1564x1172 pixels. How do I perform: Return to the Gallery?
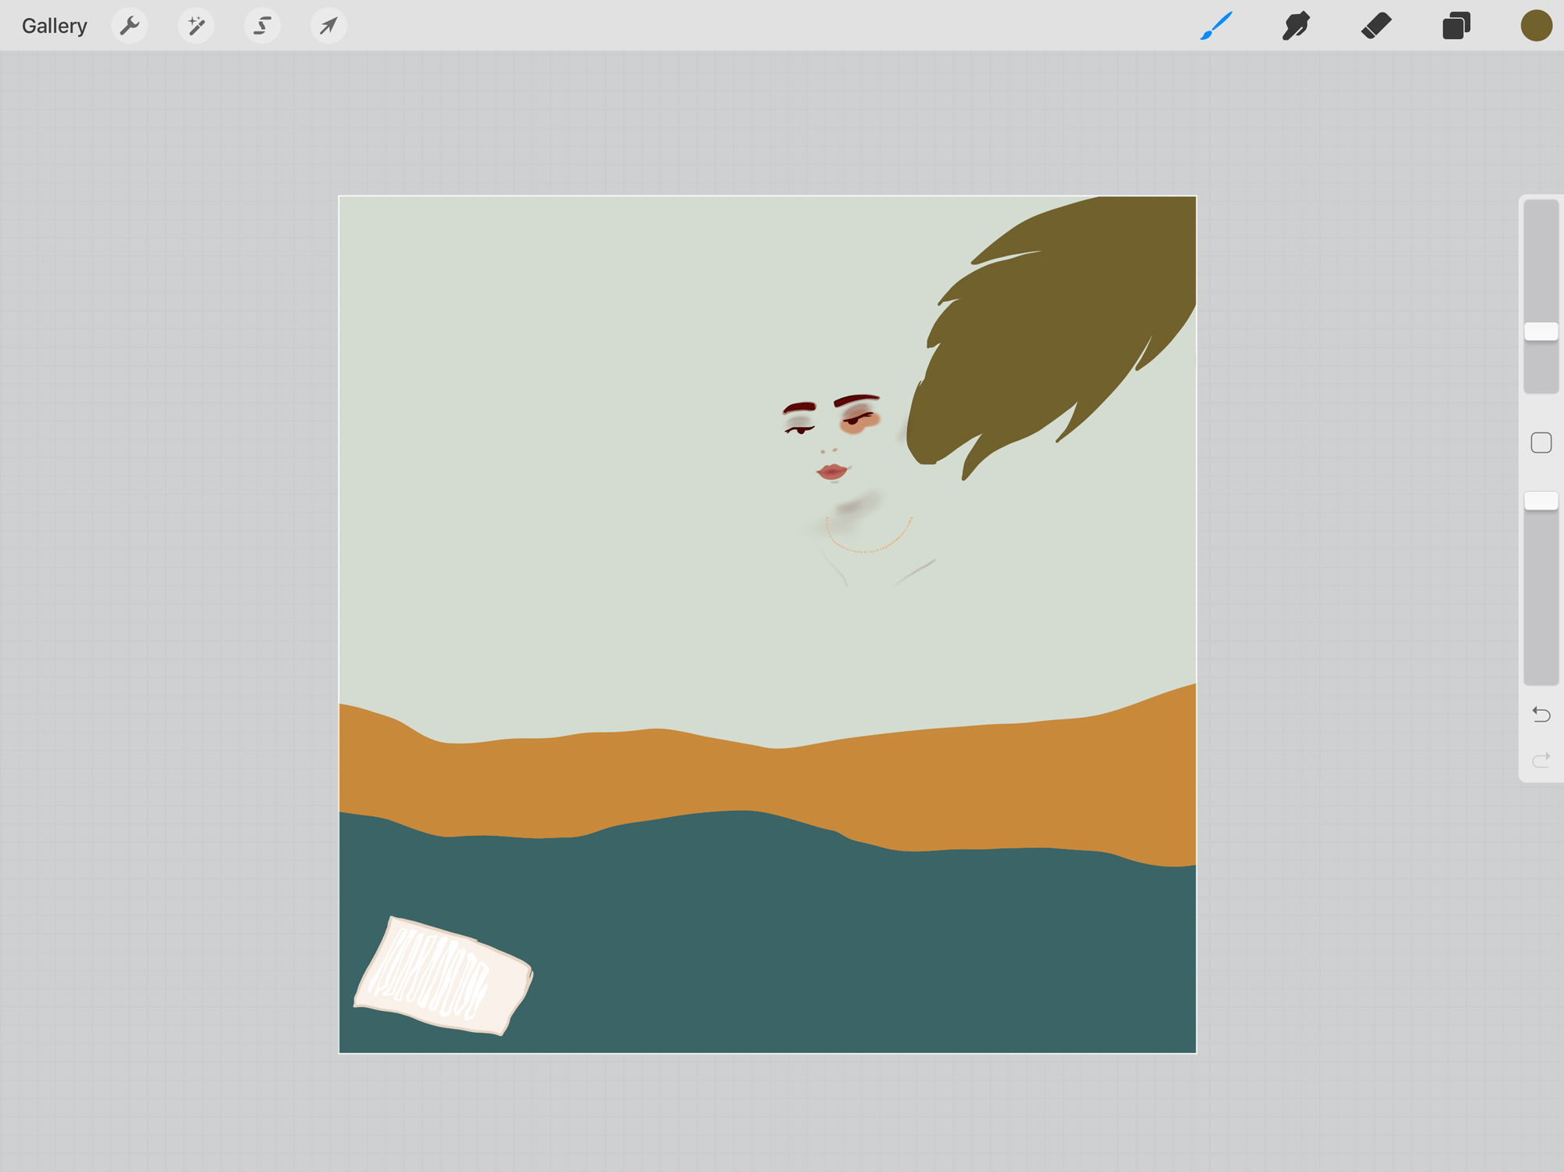click(54, 26)
